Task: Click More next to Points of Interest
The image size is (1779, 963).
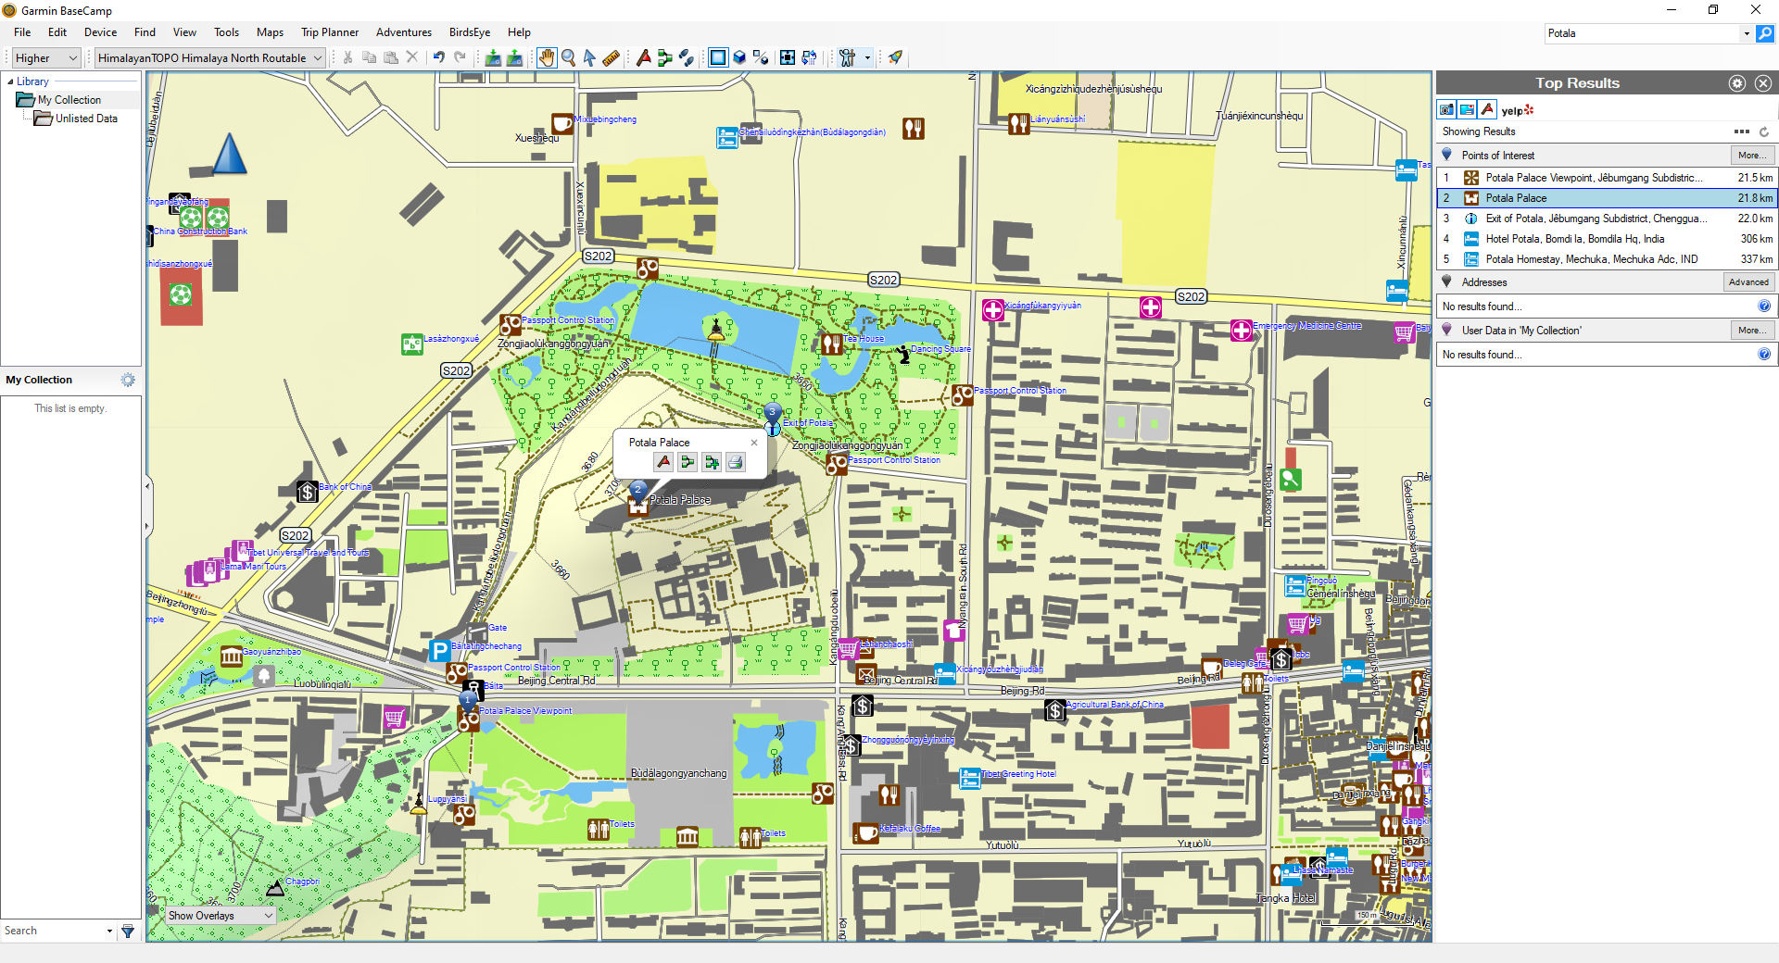Action: point(1751,156)
